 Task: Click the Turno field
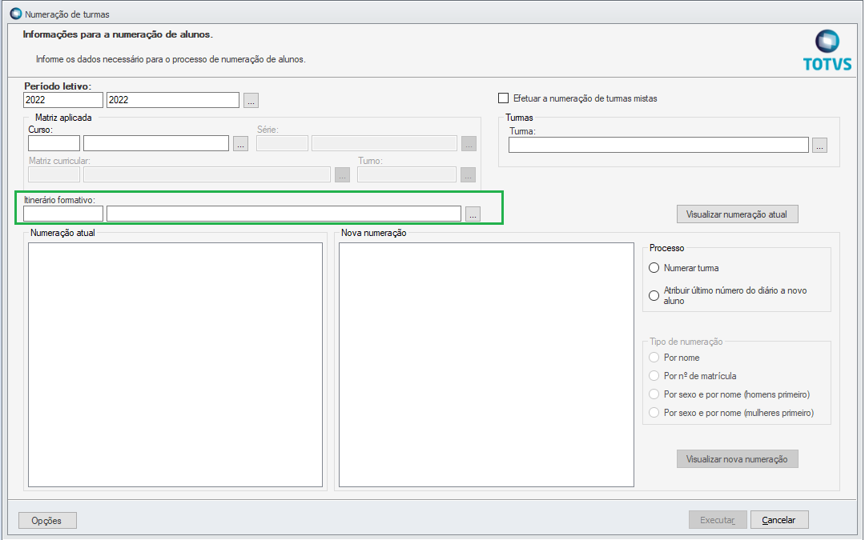coord(407,174)
